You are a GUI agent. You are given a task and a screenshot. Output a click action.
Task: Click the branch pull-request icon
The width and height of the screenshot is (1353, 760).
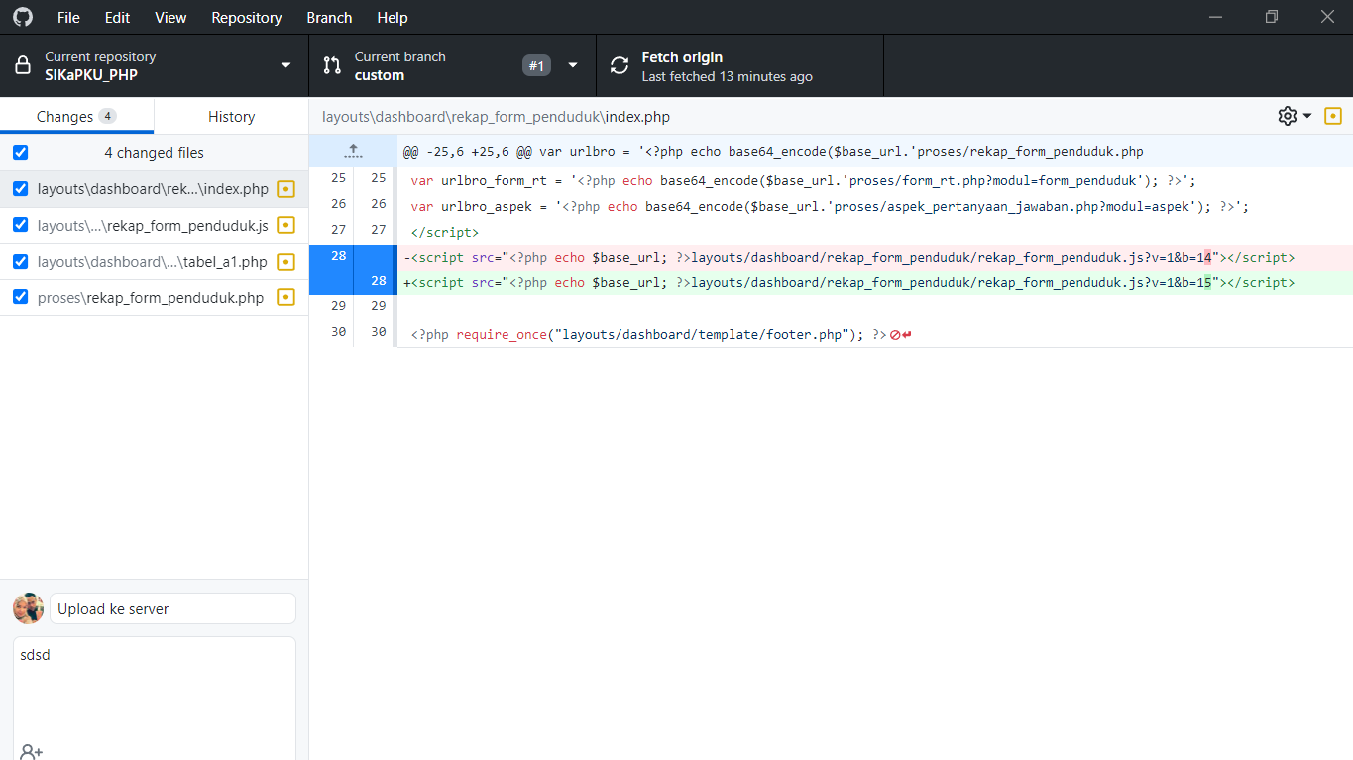point(332,66)
